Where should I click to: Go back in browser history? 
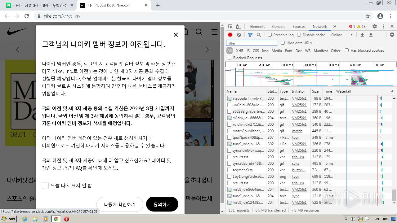pyautogui.click(x=7, y=16)
